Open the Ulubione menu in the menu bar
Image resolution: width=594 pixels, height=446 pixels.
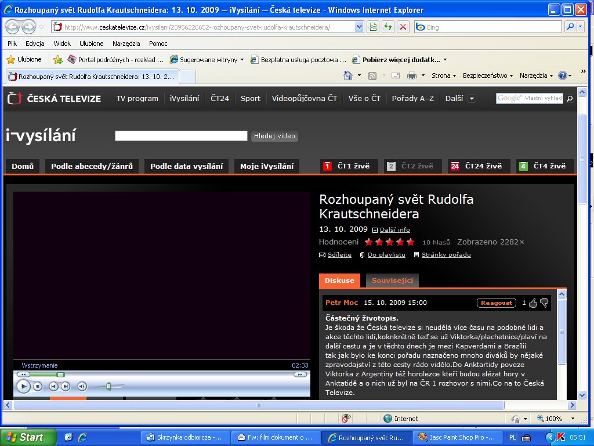click(x=91, y=44)
